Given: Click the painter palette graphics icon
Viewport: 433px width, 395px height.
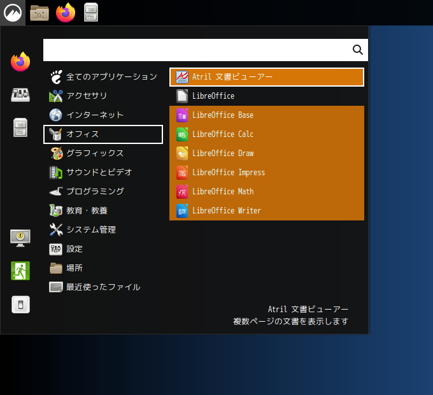Looking at the screenshot, I should 56,154.
